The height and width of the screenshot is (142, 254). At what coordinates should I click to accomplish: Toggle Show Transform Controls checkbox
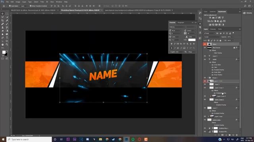[31, 6]
